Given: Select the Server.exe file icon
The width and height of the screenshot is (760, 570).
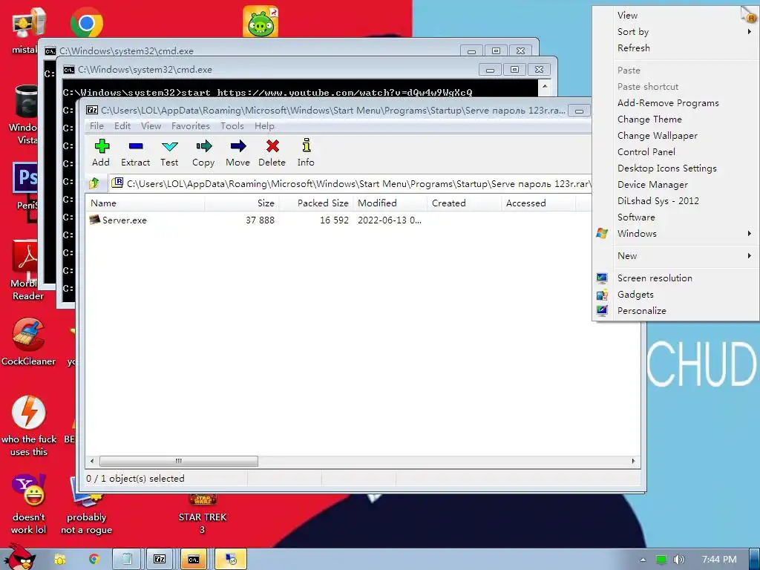Looking at the screenshot, I should (94, 220).
